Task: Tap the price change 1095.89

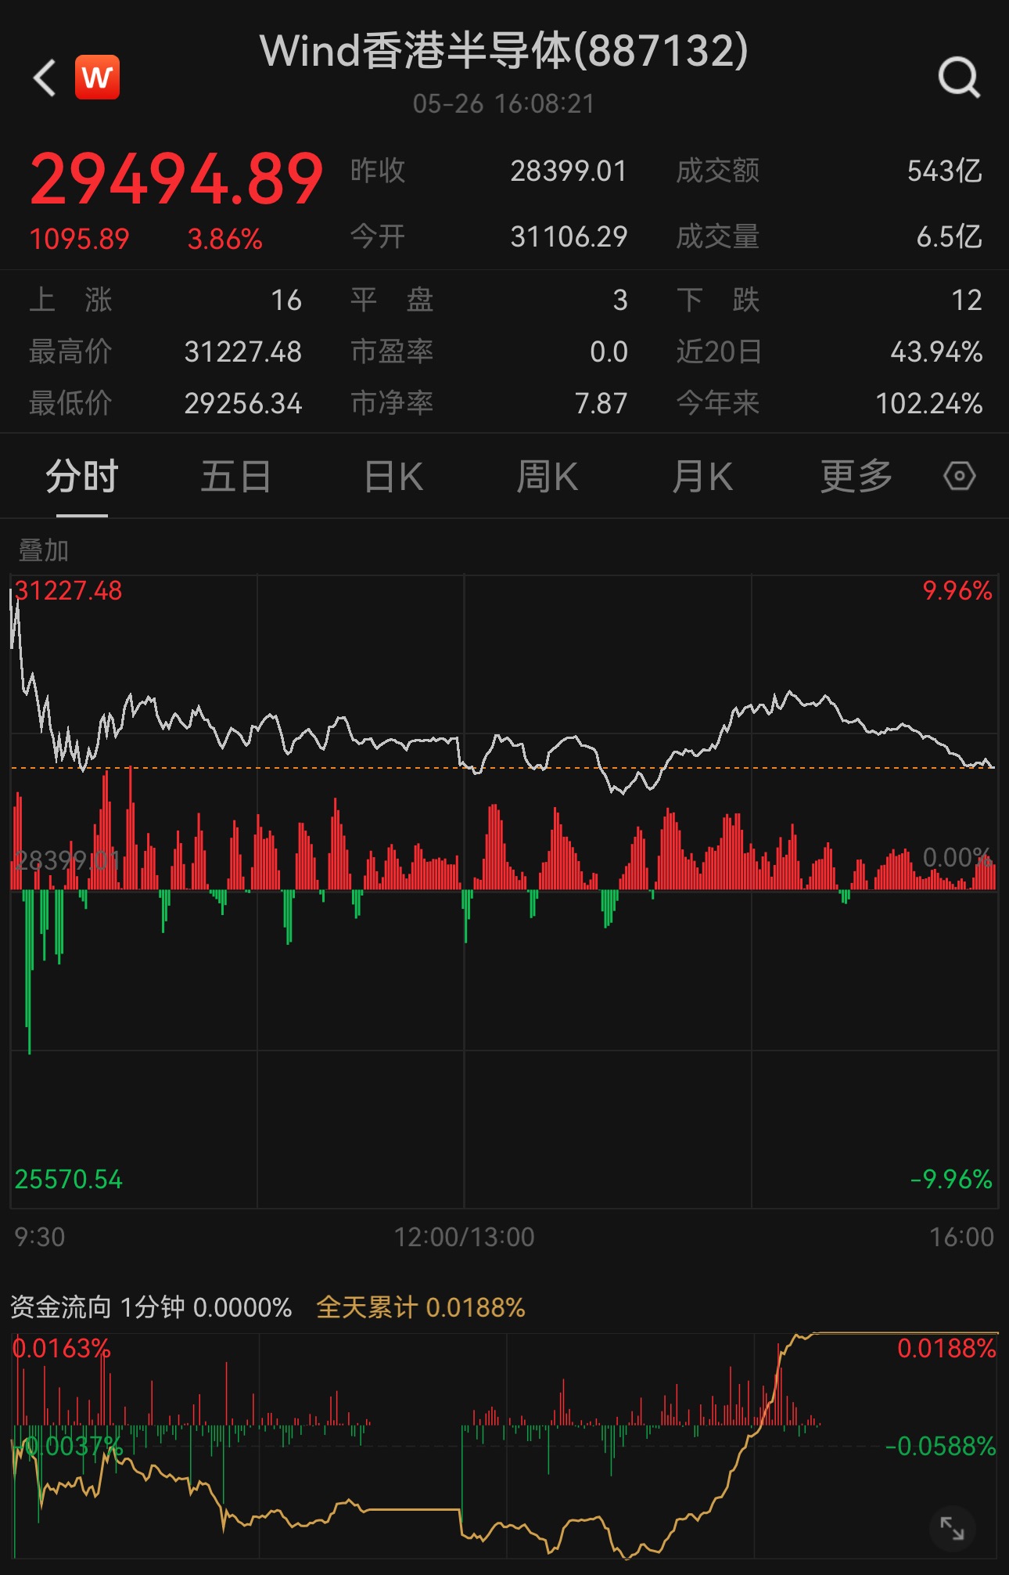Action: pos(79,239)
